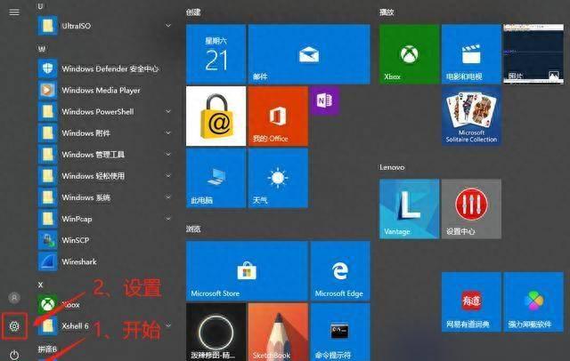
Task: Jump to letter W section header
Action: tap(42, 49)
